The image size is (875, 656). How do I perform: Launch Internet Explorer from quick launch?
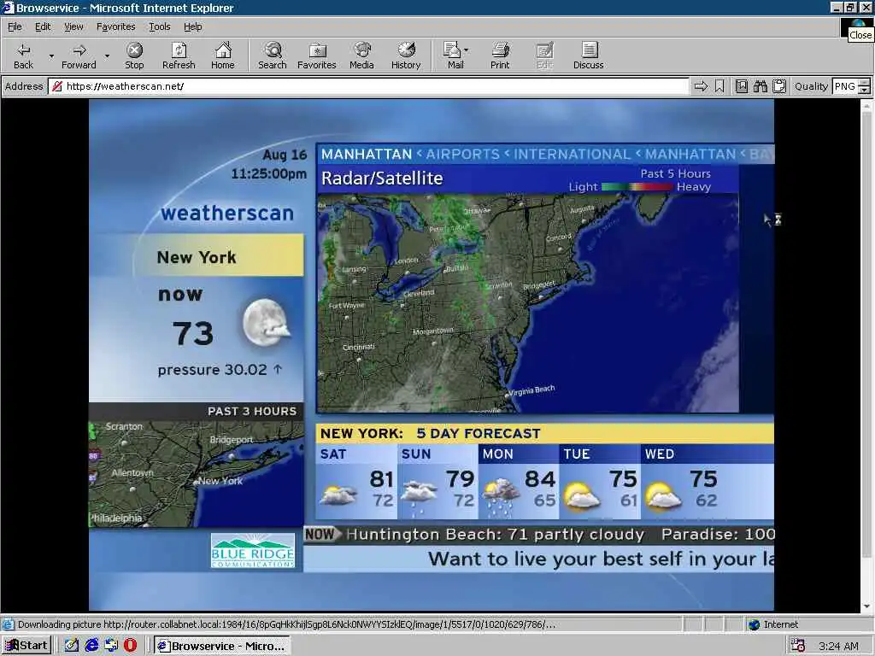[x=91, y=646]
